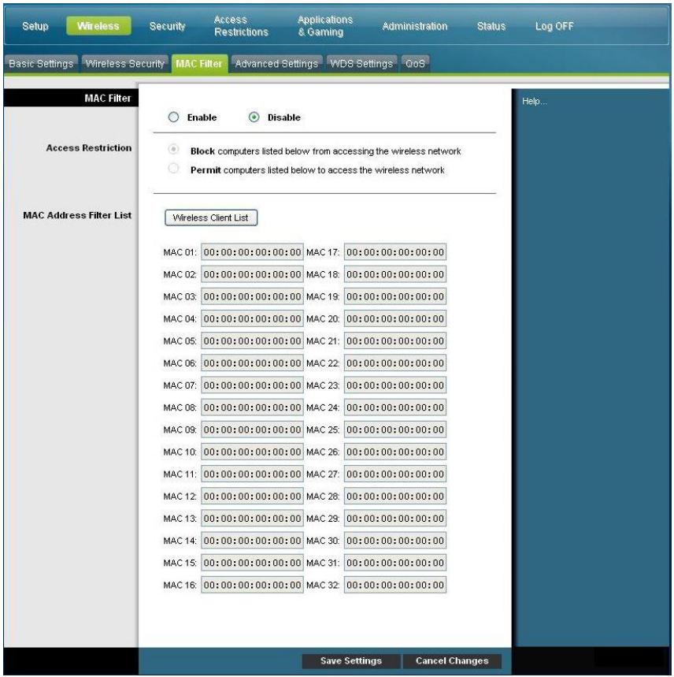674x677 pixels.
Task: Go to Access Restrictions section
Action: [x=241, y=26]
